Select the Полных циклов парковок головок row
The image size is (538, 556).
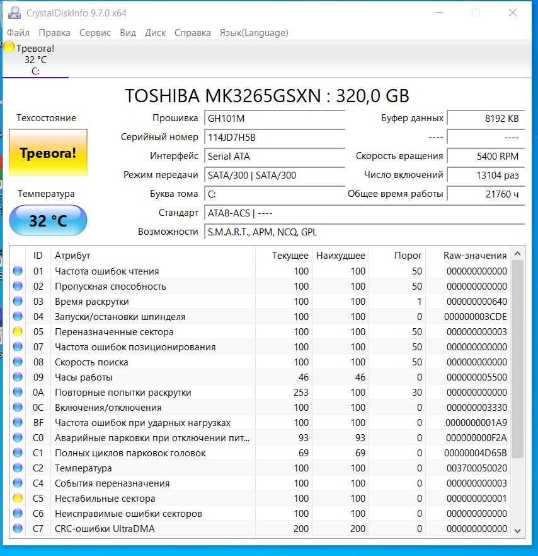(x=260, y=452)
